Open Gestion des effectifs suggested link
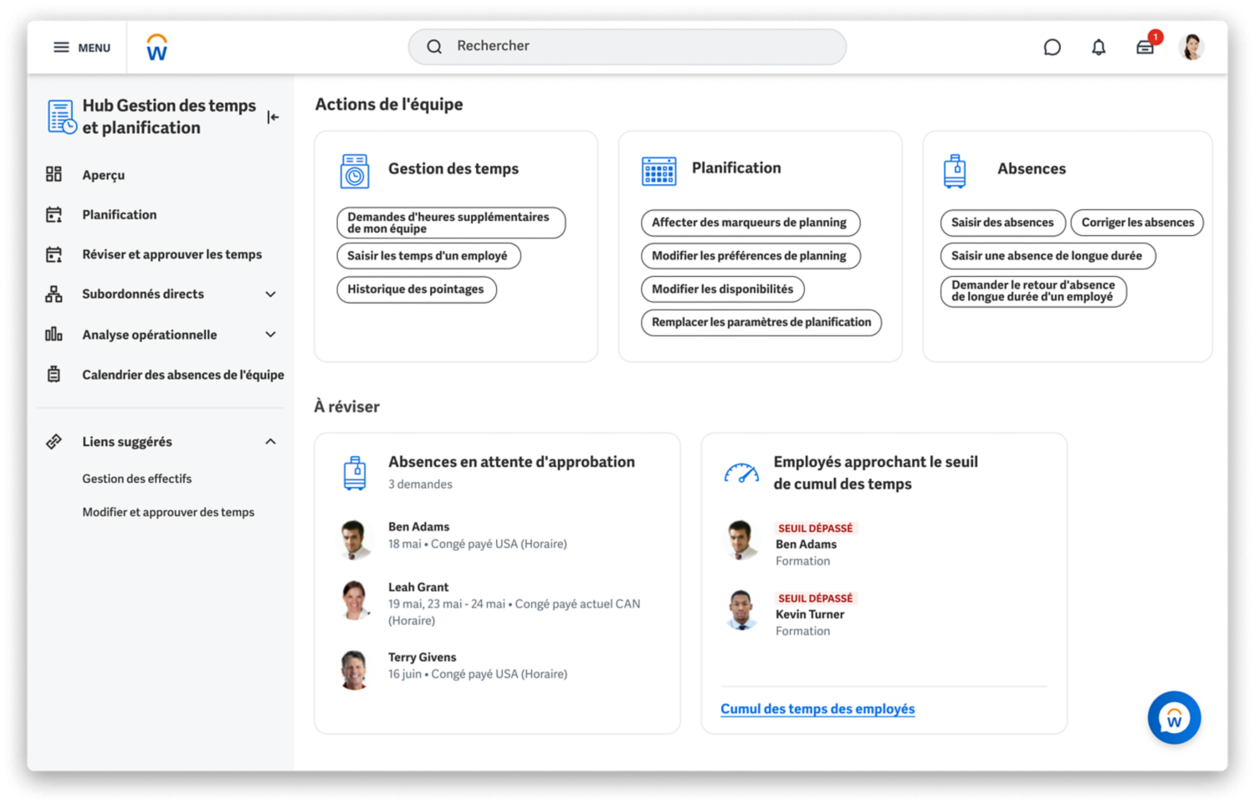Screen dimensions: 1255x805 pos(137,479)
